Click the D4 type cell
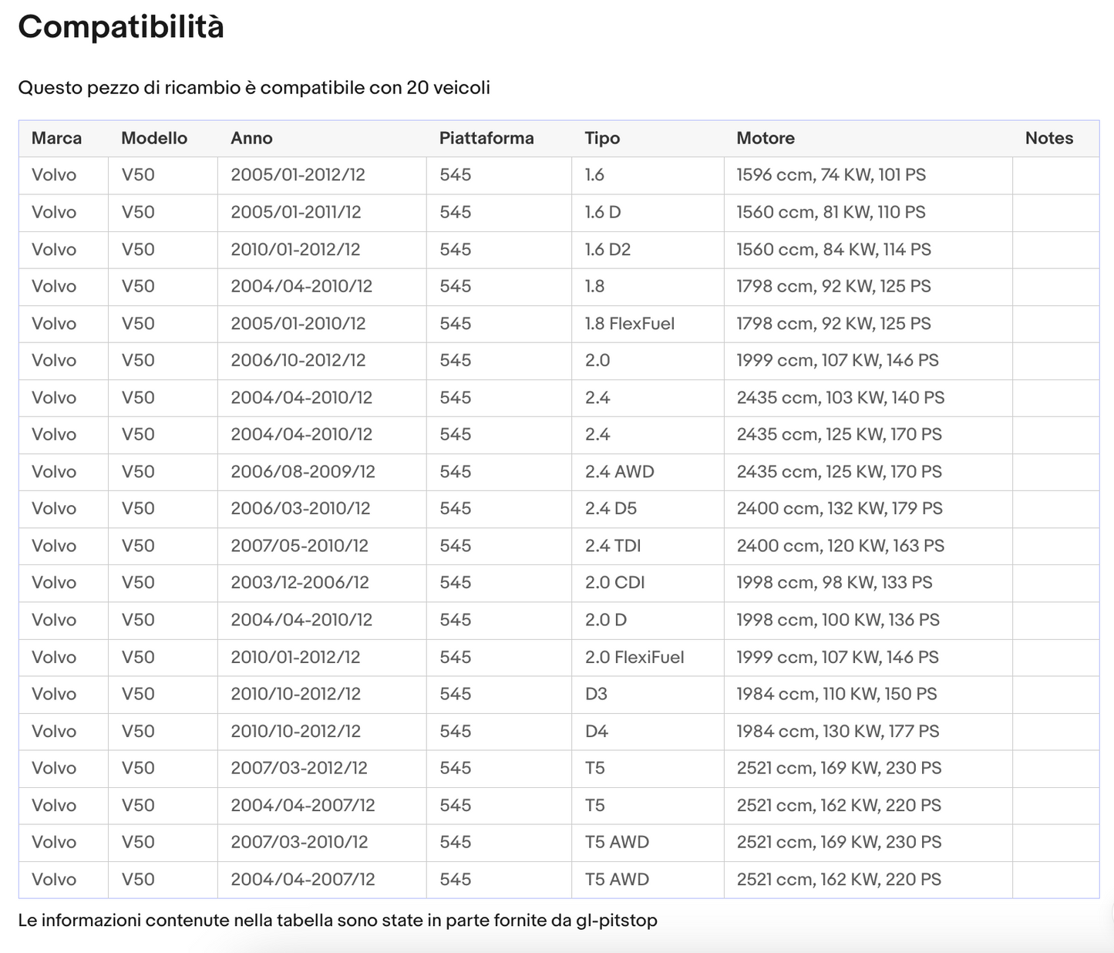Image resolution: width=1114 pixels, height=953 pixels. click(597, 732)
